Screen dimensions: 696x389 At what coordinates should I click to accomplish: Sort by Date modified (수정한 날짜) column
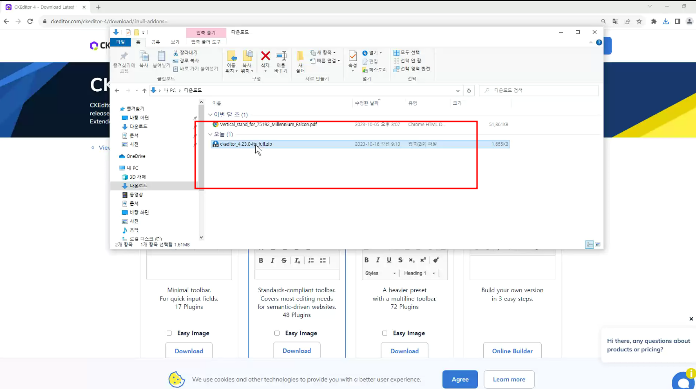(367, 103)
